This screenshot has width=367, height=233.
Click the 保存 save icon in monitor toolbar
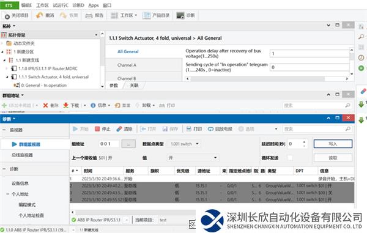(x=165, y=129)
